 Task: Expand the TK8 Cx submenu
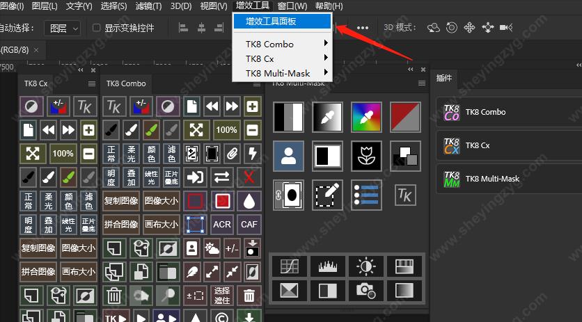coord(282,58)
